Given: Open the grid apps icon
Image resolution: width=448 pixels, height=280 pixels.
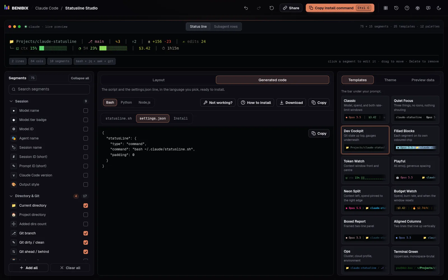Looking at the screenshot, I should (386, 8).
